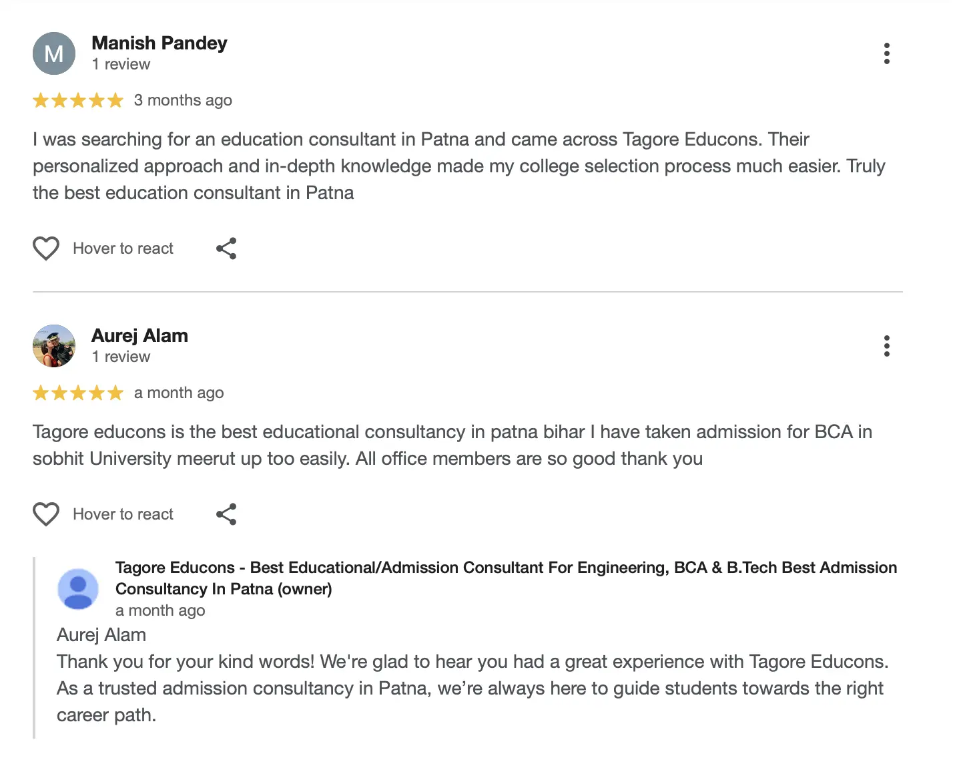Click Manish Pandey's gray M avatar
Screen dimensions: 961x760
coord(54,53)
